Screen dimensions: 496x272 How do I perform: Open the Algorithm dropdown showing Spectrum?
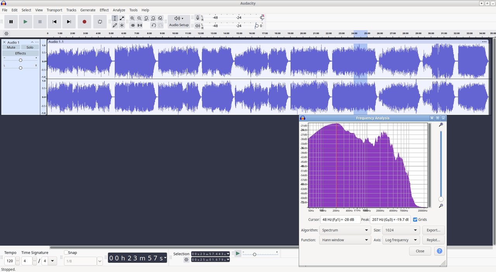[345, 230]
